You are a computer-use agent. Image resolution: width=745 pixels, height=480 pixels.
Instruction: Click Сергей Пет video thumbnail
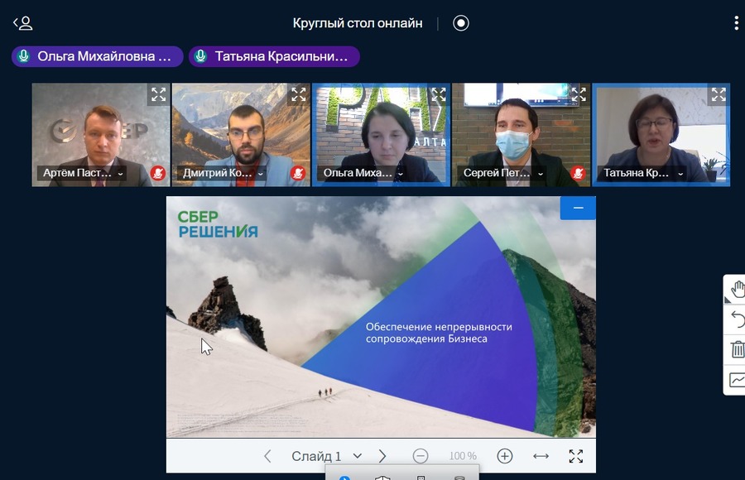pyautogui.click(x=521, y=135)
